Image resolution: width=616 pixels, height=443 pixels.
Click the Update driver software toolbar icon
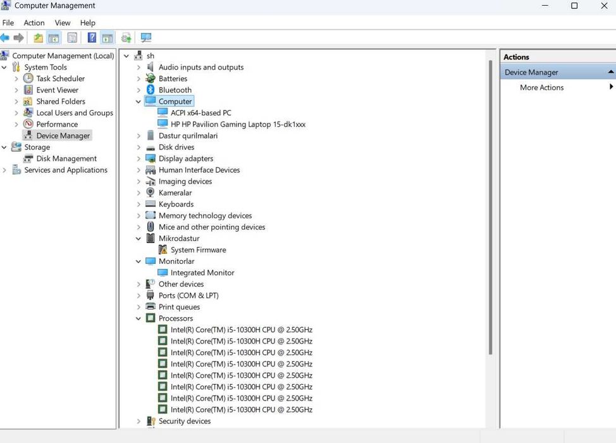[x=126, y=38]
